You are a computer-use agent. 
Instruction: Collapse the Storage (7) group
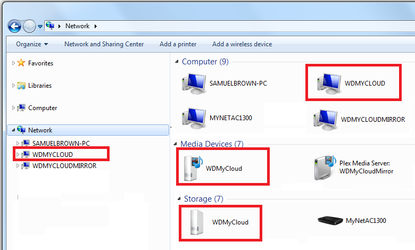pos(179,199)
